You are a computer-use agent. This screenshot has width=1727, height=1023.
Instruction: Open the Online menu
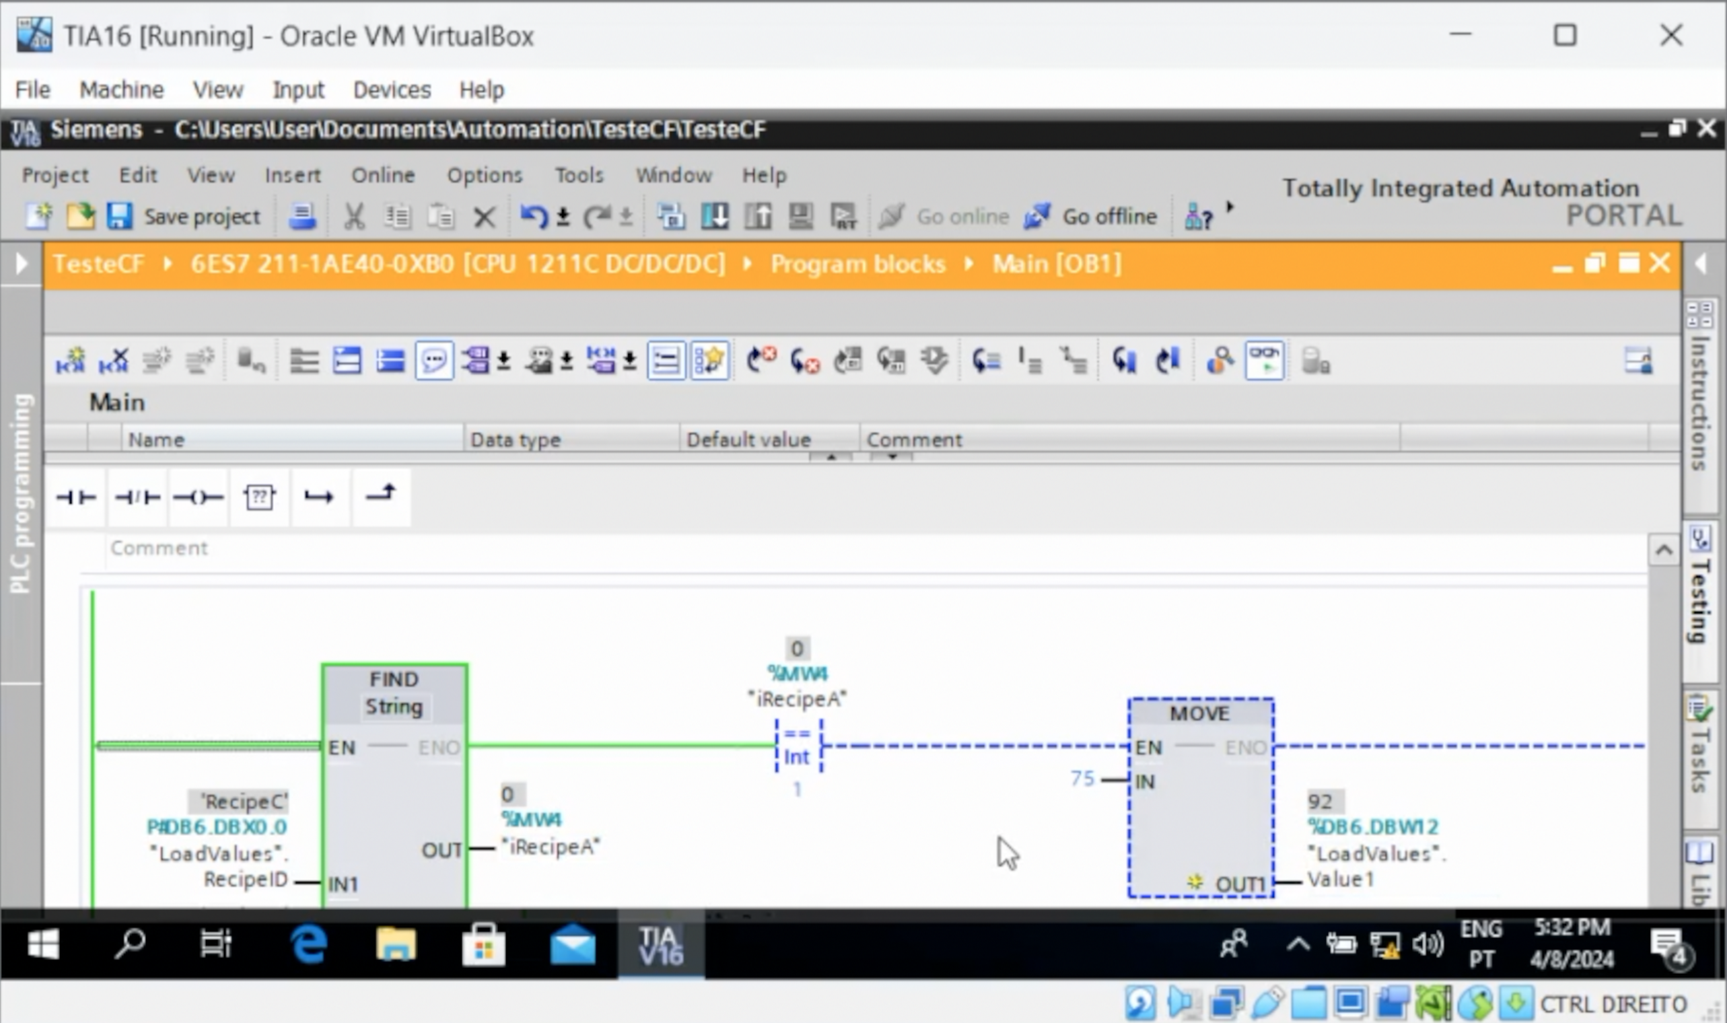pyautogui.click(x=383, y=175)
